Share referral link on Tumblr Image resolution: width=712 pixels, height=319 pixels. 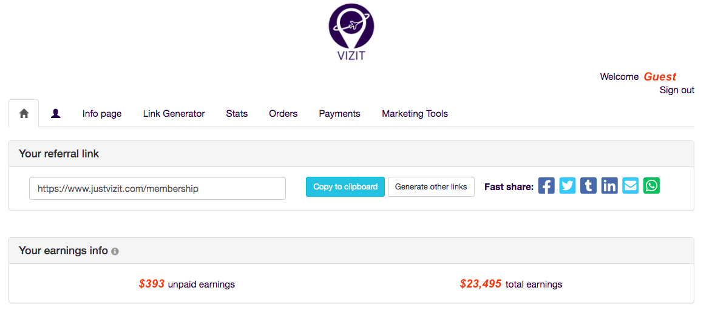tap(588, 186)
